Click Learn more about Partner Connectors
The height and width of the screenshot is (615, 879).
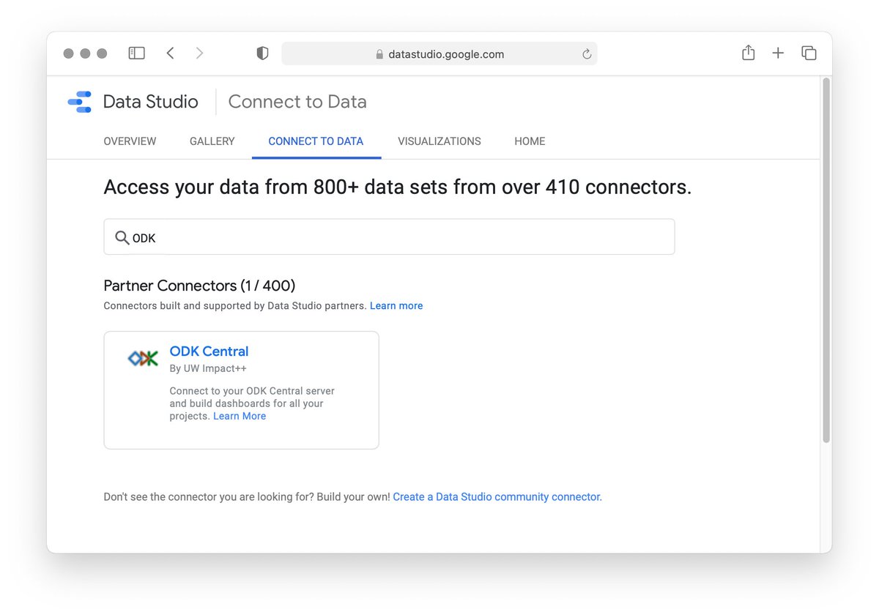point(396,305)
